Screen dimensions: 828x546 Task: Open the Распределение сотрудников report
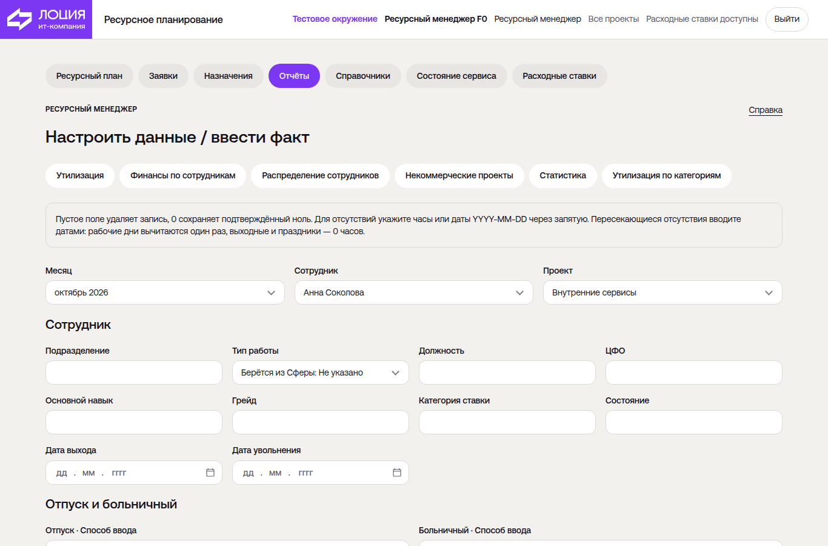pos(320,176)
